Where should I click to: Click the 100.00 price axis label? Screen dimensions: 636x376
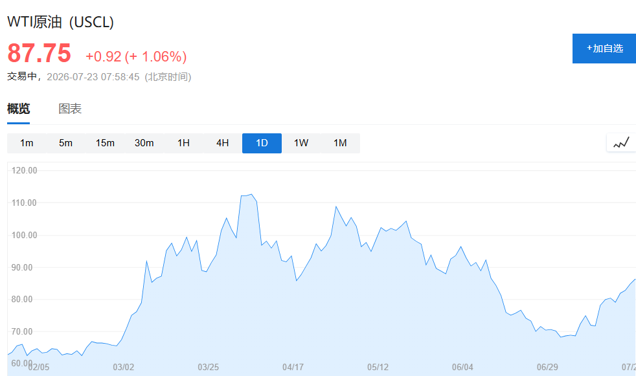[x=24, y=235]
